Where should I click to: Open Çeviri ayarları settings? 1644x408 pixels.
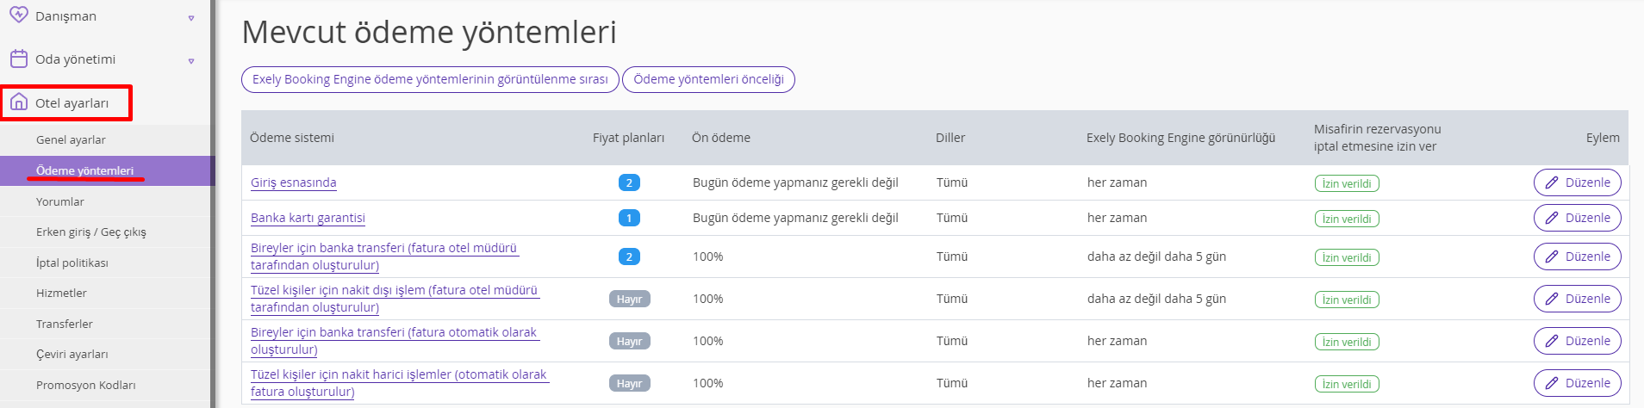(72, 354)
